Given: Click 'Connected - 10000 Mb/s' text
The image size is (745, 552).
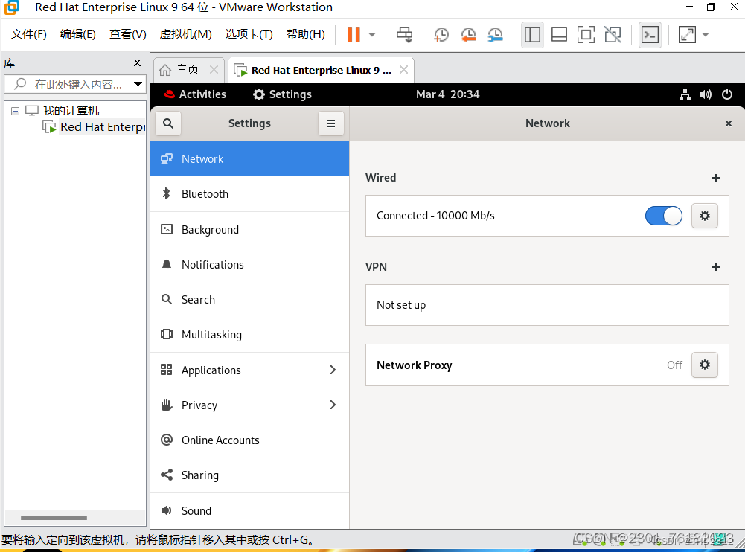Looking at the screenshot, I should (x=435, y=216).
